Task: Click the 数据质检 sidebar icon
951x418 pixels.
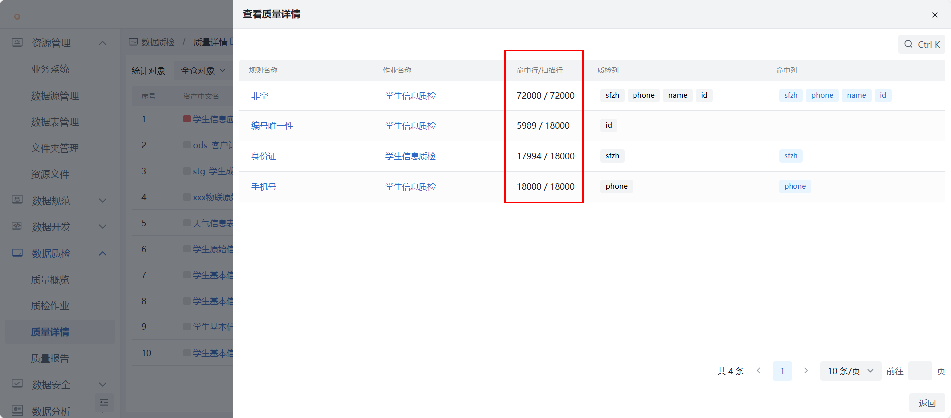Action: tap(17, 253)
